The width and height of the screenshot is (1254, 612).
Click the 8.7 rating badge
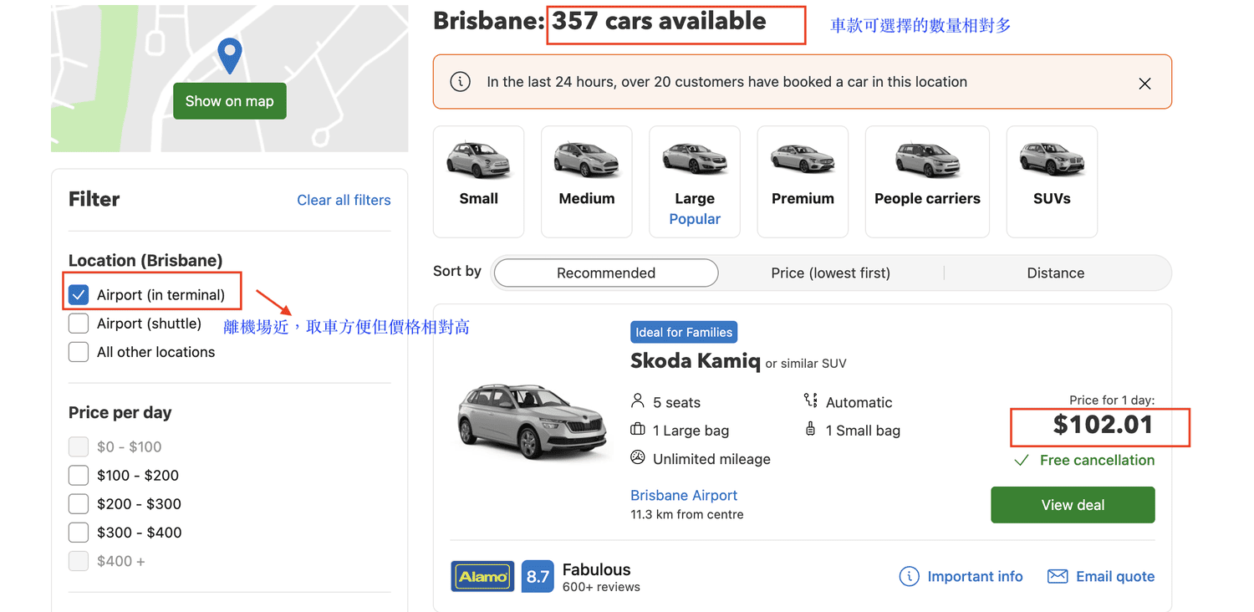coord(538,577)
